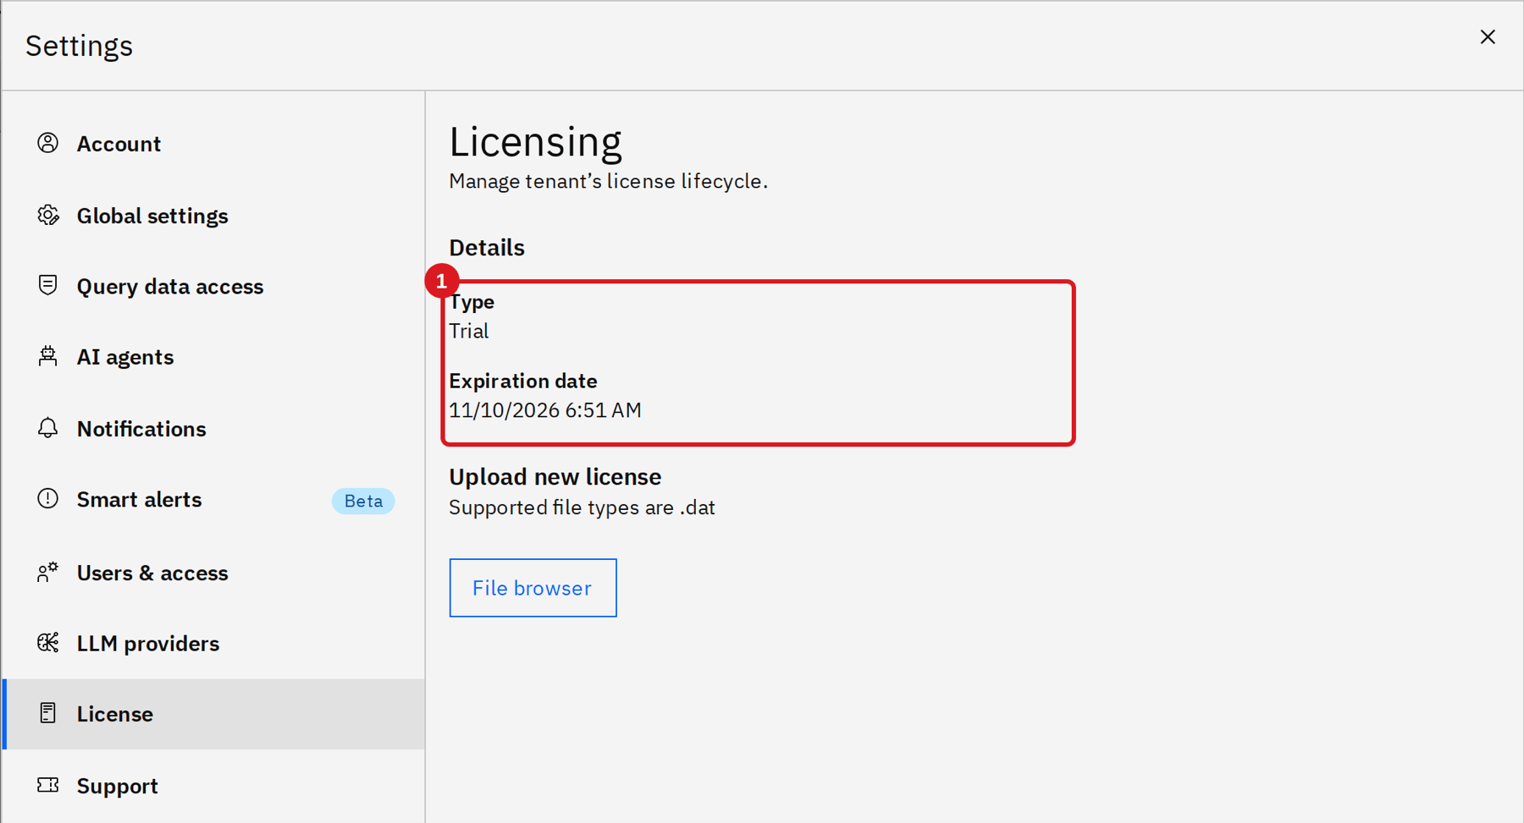
Task: Navigate to Users & access
Action: coord(213,573)
